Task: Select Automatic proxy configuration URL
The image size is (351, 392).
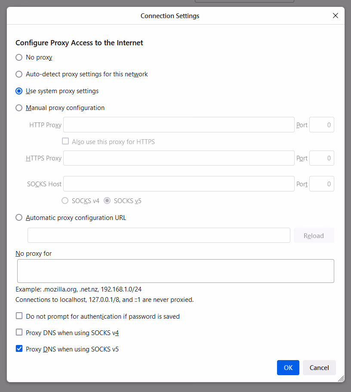Action: (x=19, y=217)
